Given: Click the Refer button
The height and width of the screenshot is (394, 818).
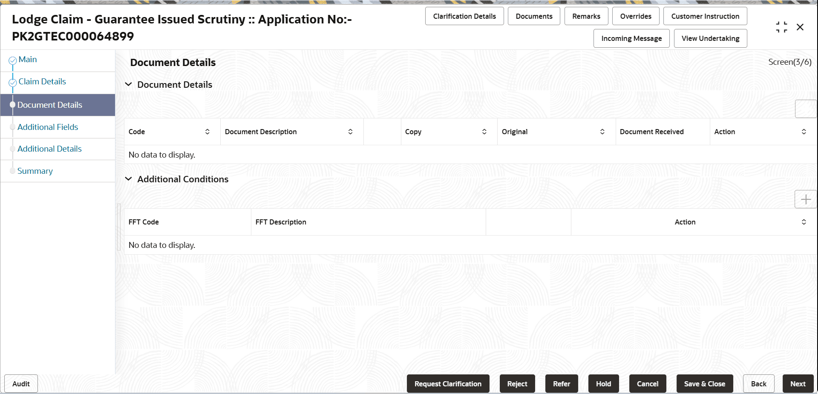Looking at the screenshot, I should pos(562,384).
